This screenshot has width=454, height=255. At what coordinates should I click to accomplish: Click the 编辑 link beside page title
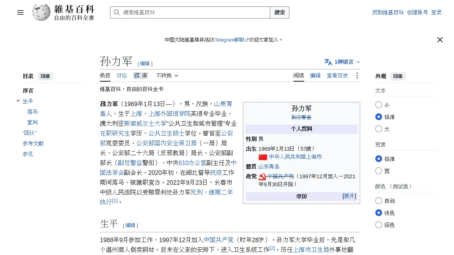(x=145, y=64)
